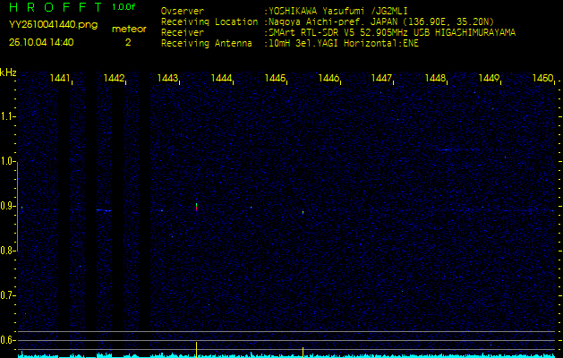563x358 pixels.
Task: Click the gray detection range bar beside 0.9
Action: (x=17, y=207)
